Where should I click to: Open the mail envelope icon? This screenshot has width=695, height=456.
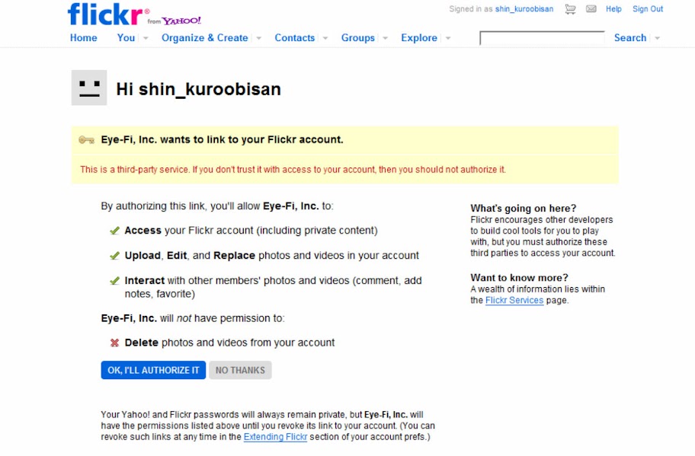coord(591,9)
